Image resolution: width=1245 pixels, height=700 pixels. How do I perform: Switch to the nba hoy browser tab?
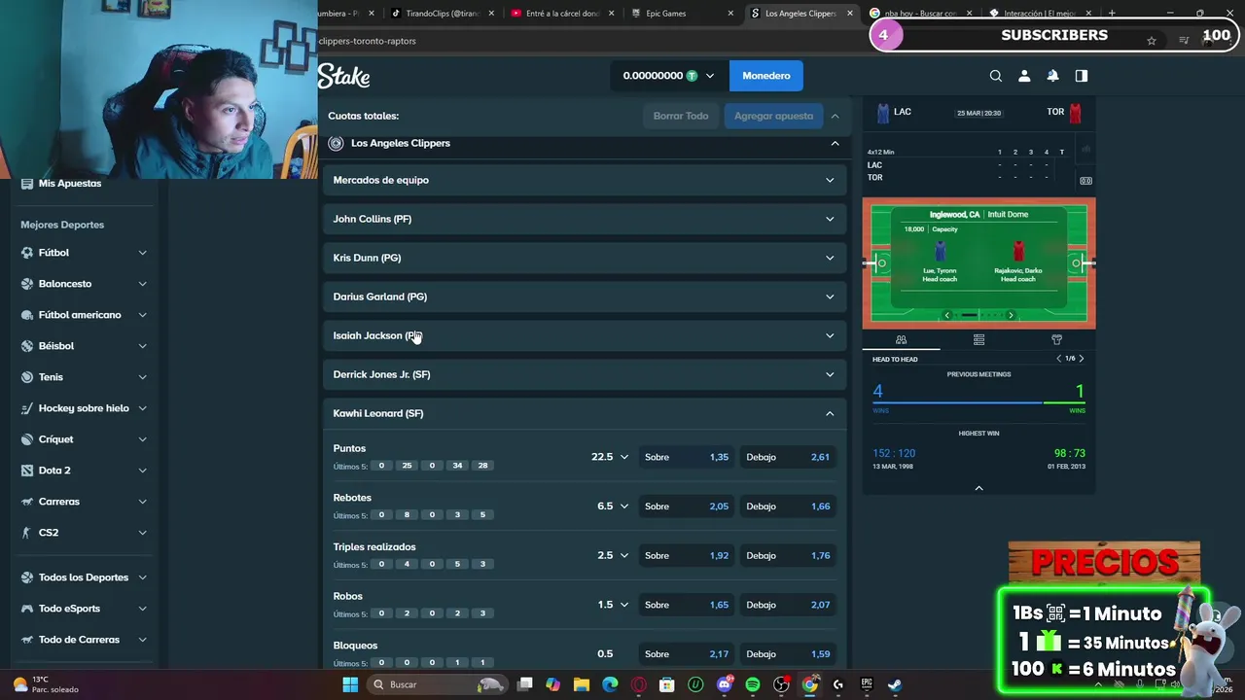coord(919,14)
